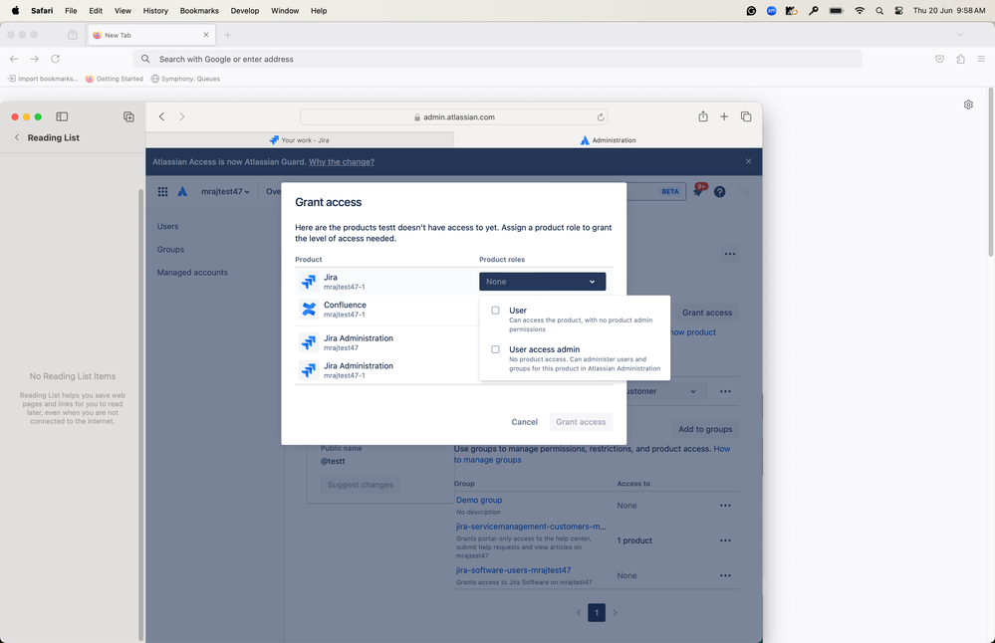995x643 pixels.
Task: Click the admin.atlassian.com address bar
Action: (454, 117)
